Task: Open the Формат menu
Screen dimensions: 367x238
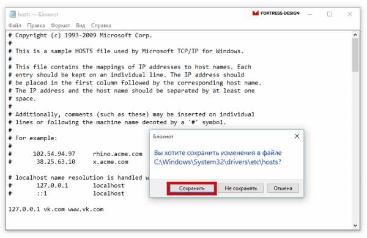Action: tap(61, 26)
